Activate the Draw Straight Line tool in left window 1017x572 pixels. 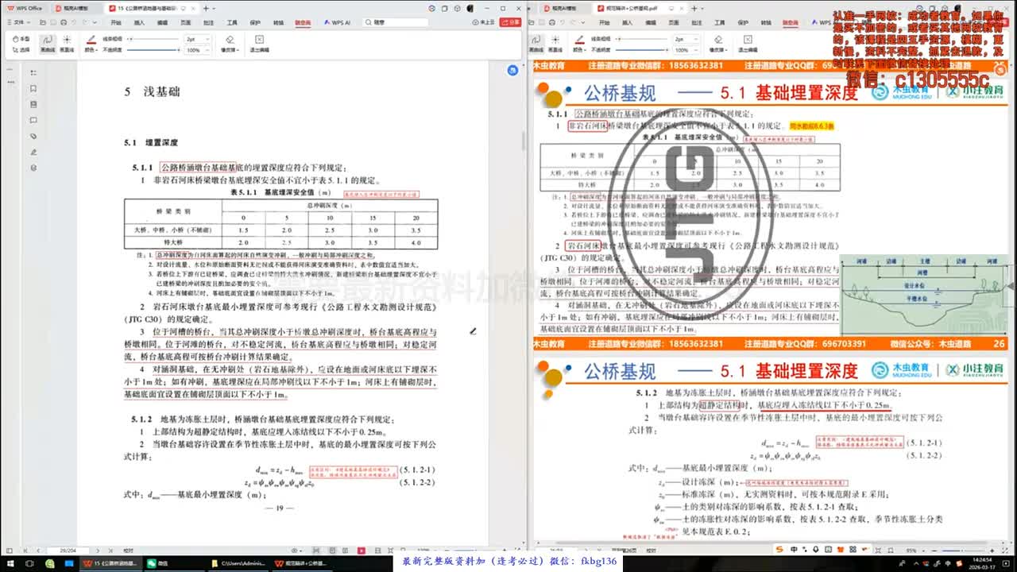pyautogui.click(x=67, y=43)
